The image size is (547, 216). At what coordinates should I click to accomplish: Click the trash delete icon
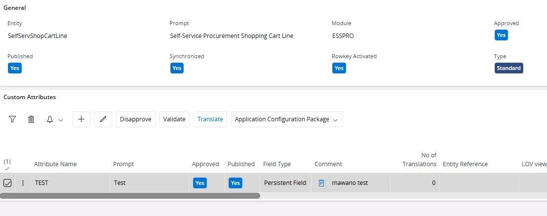[31, 119]
